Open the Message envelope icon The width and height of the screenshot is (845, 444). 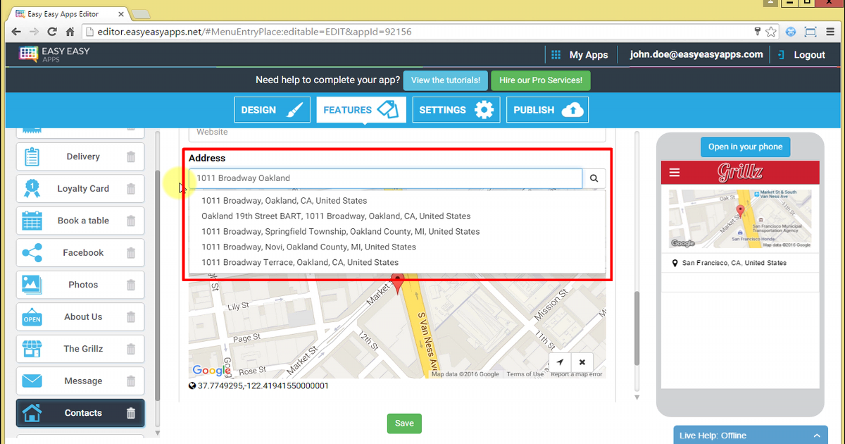(32, 381)
